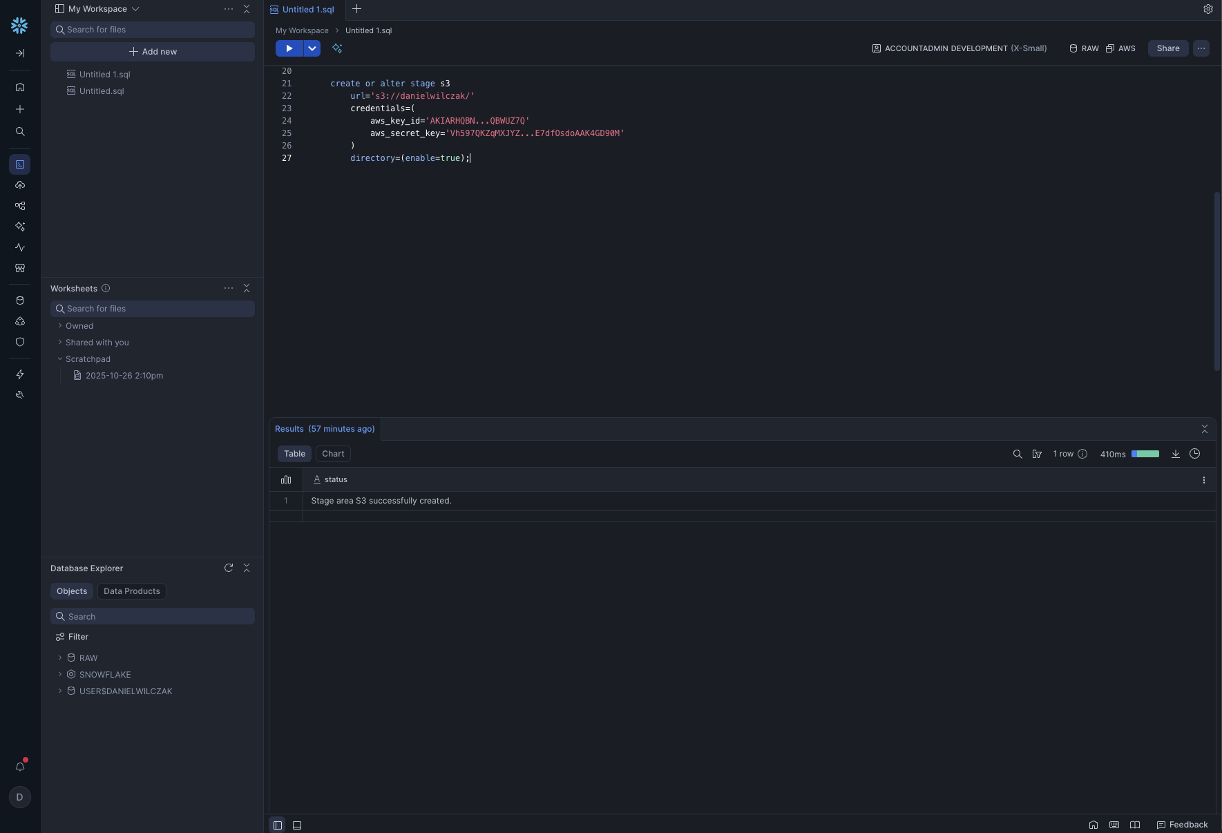The height and width of the screenshot is (833, 1222).
Task: Open the query history clock icon
Action: (1194, 454)
